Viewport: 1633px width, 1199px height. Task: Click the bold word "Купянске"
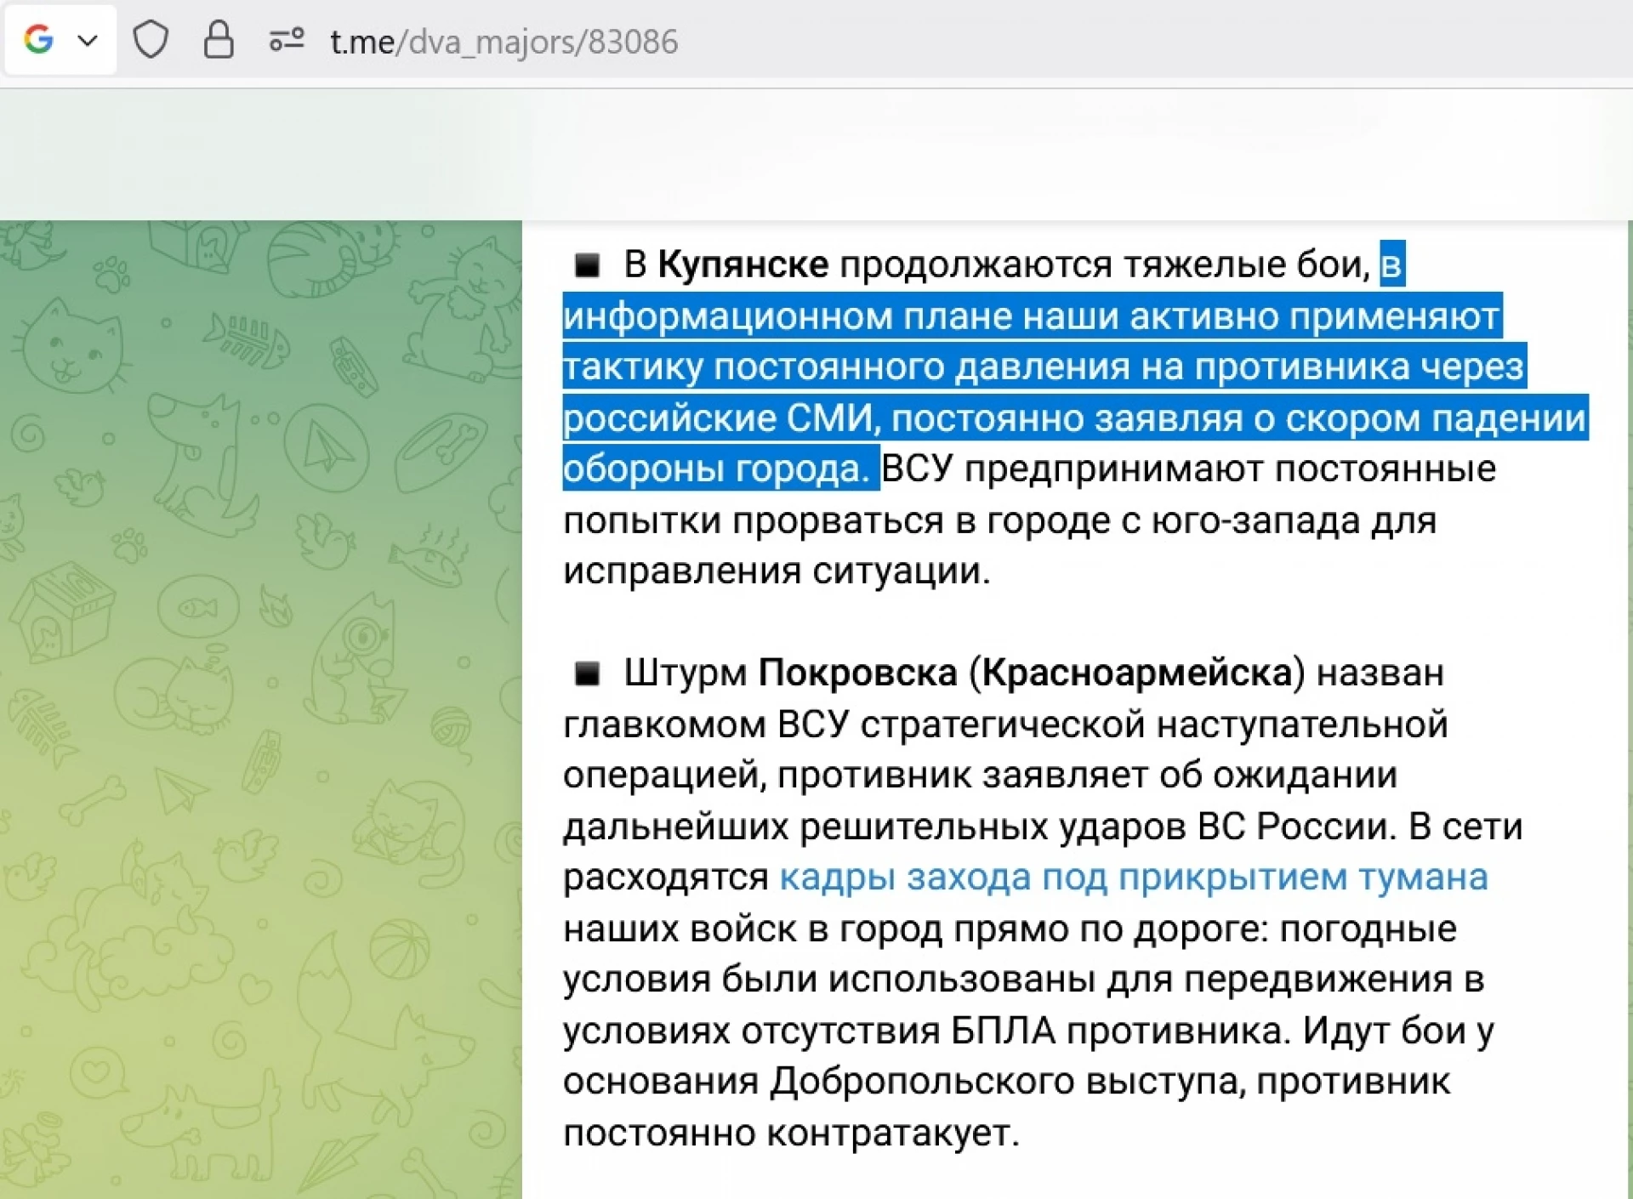(743, 264)
